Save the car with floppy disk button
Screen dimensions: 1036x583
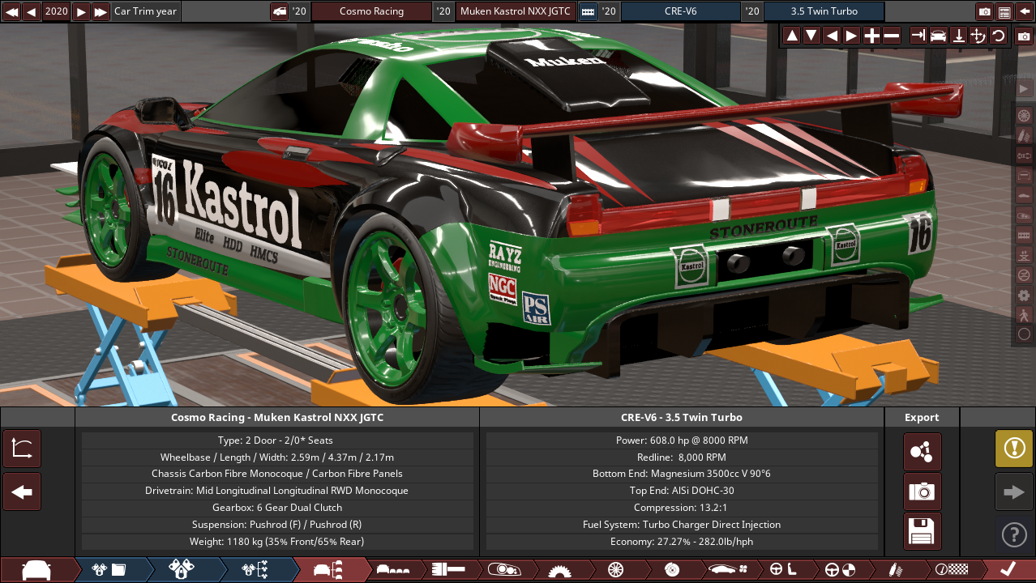point(923,531)
